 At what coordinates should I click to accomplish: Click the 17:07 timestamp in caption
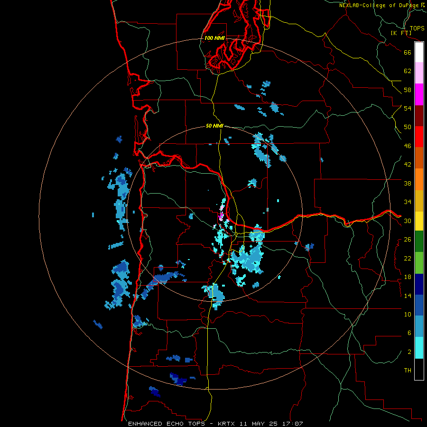point(292,424)
